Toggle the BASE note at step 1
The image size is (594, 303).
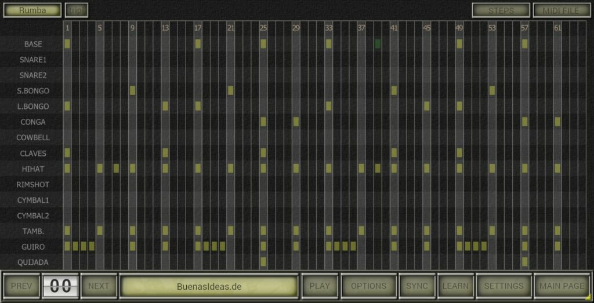click(67, 44)
